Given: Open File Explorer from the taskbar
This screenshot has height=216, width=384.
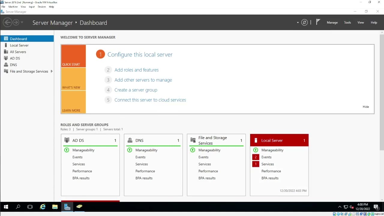Looking at the screenshot, I should coord(55,207).
